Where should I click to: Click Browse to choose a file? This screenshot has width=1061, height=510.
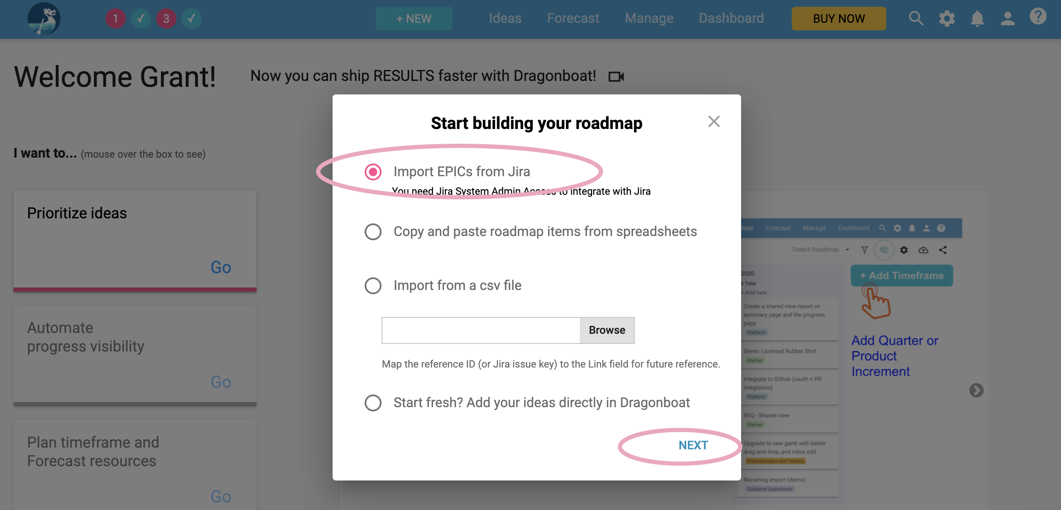tap(607, 330)
